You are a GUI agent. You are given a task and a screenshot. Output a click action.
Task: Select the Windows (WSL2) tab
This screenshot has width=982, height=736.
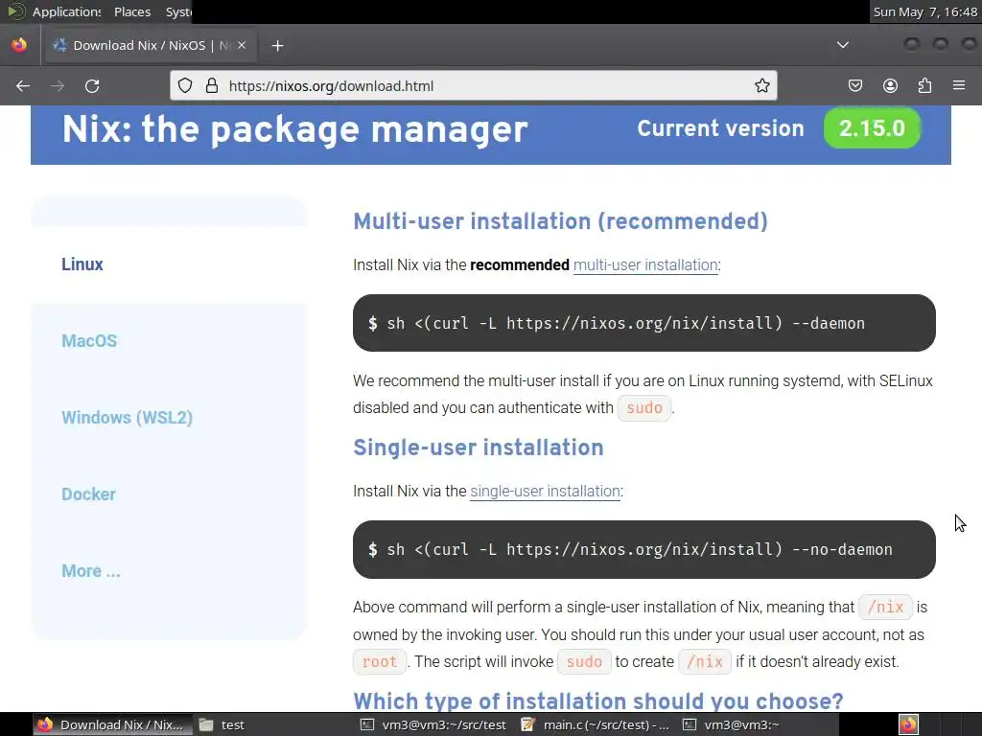click(127, 418)
